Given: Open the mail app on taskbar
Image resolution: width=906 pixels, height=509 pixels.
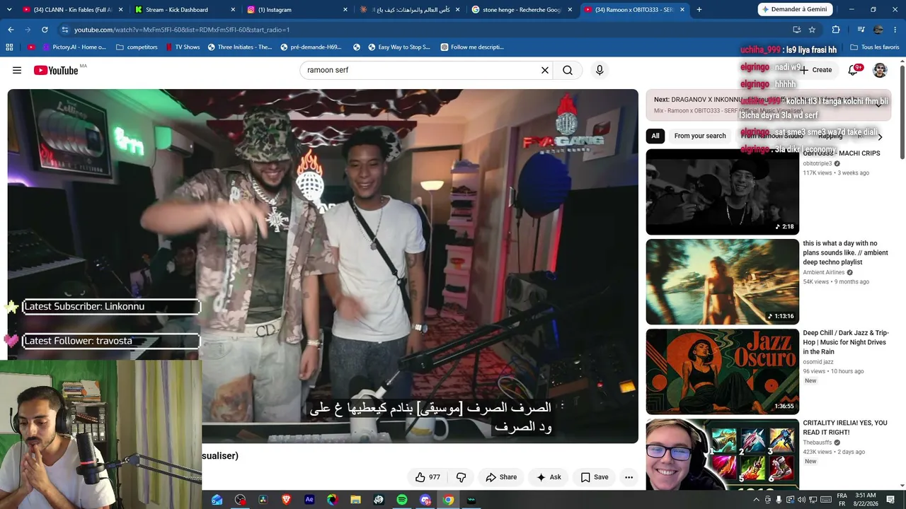Looking at the screenshot, I should [217, 500].
